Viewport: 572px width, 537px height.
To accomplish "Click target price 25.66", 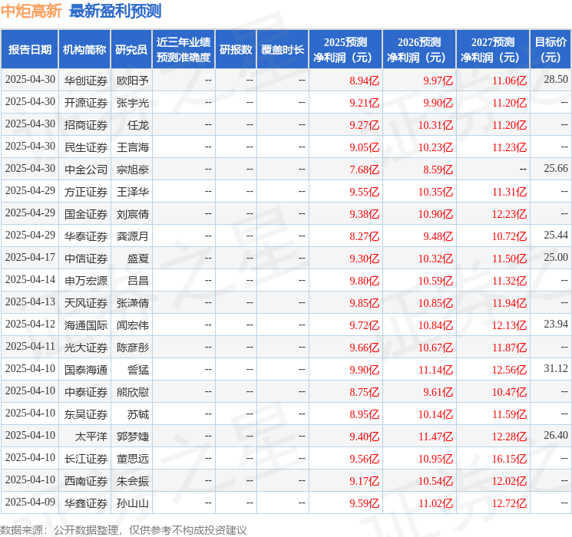I will tap(556, 169).
